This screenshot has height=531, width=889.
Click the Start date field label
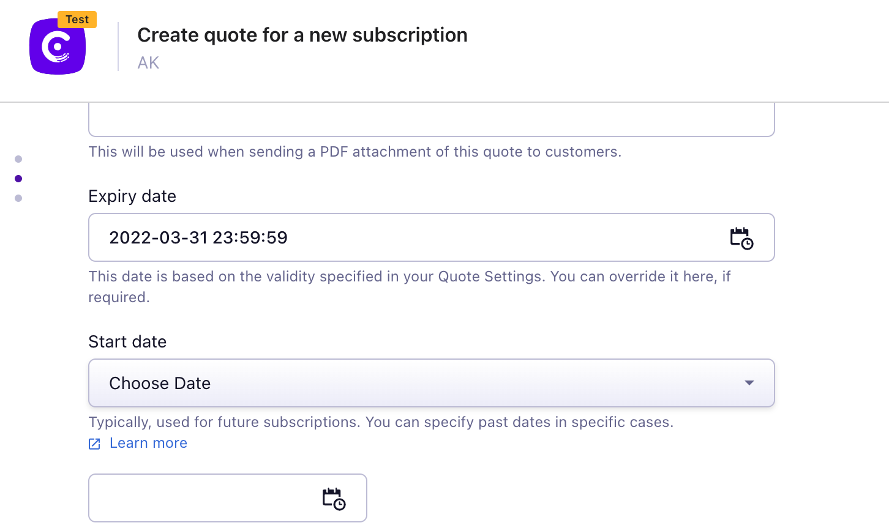click(127, 341)
